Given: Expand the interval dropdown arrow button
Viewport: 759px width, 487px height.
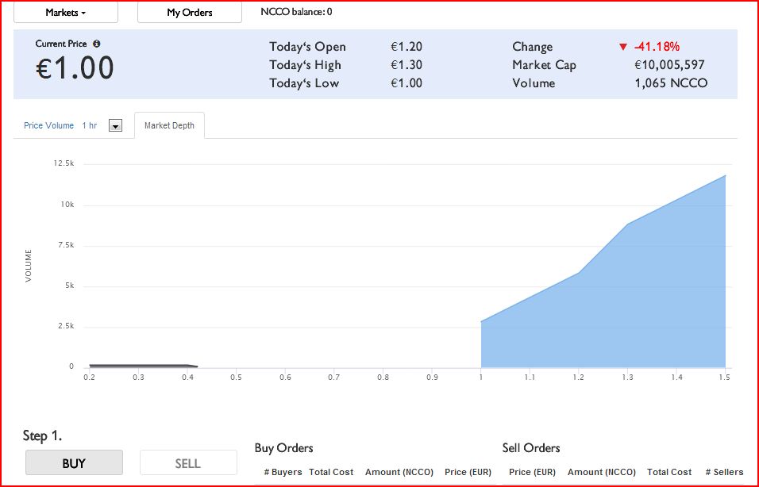Looking at the screenshot, I should point(115,126).
